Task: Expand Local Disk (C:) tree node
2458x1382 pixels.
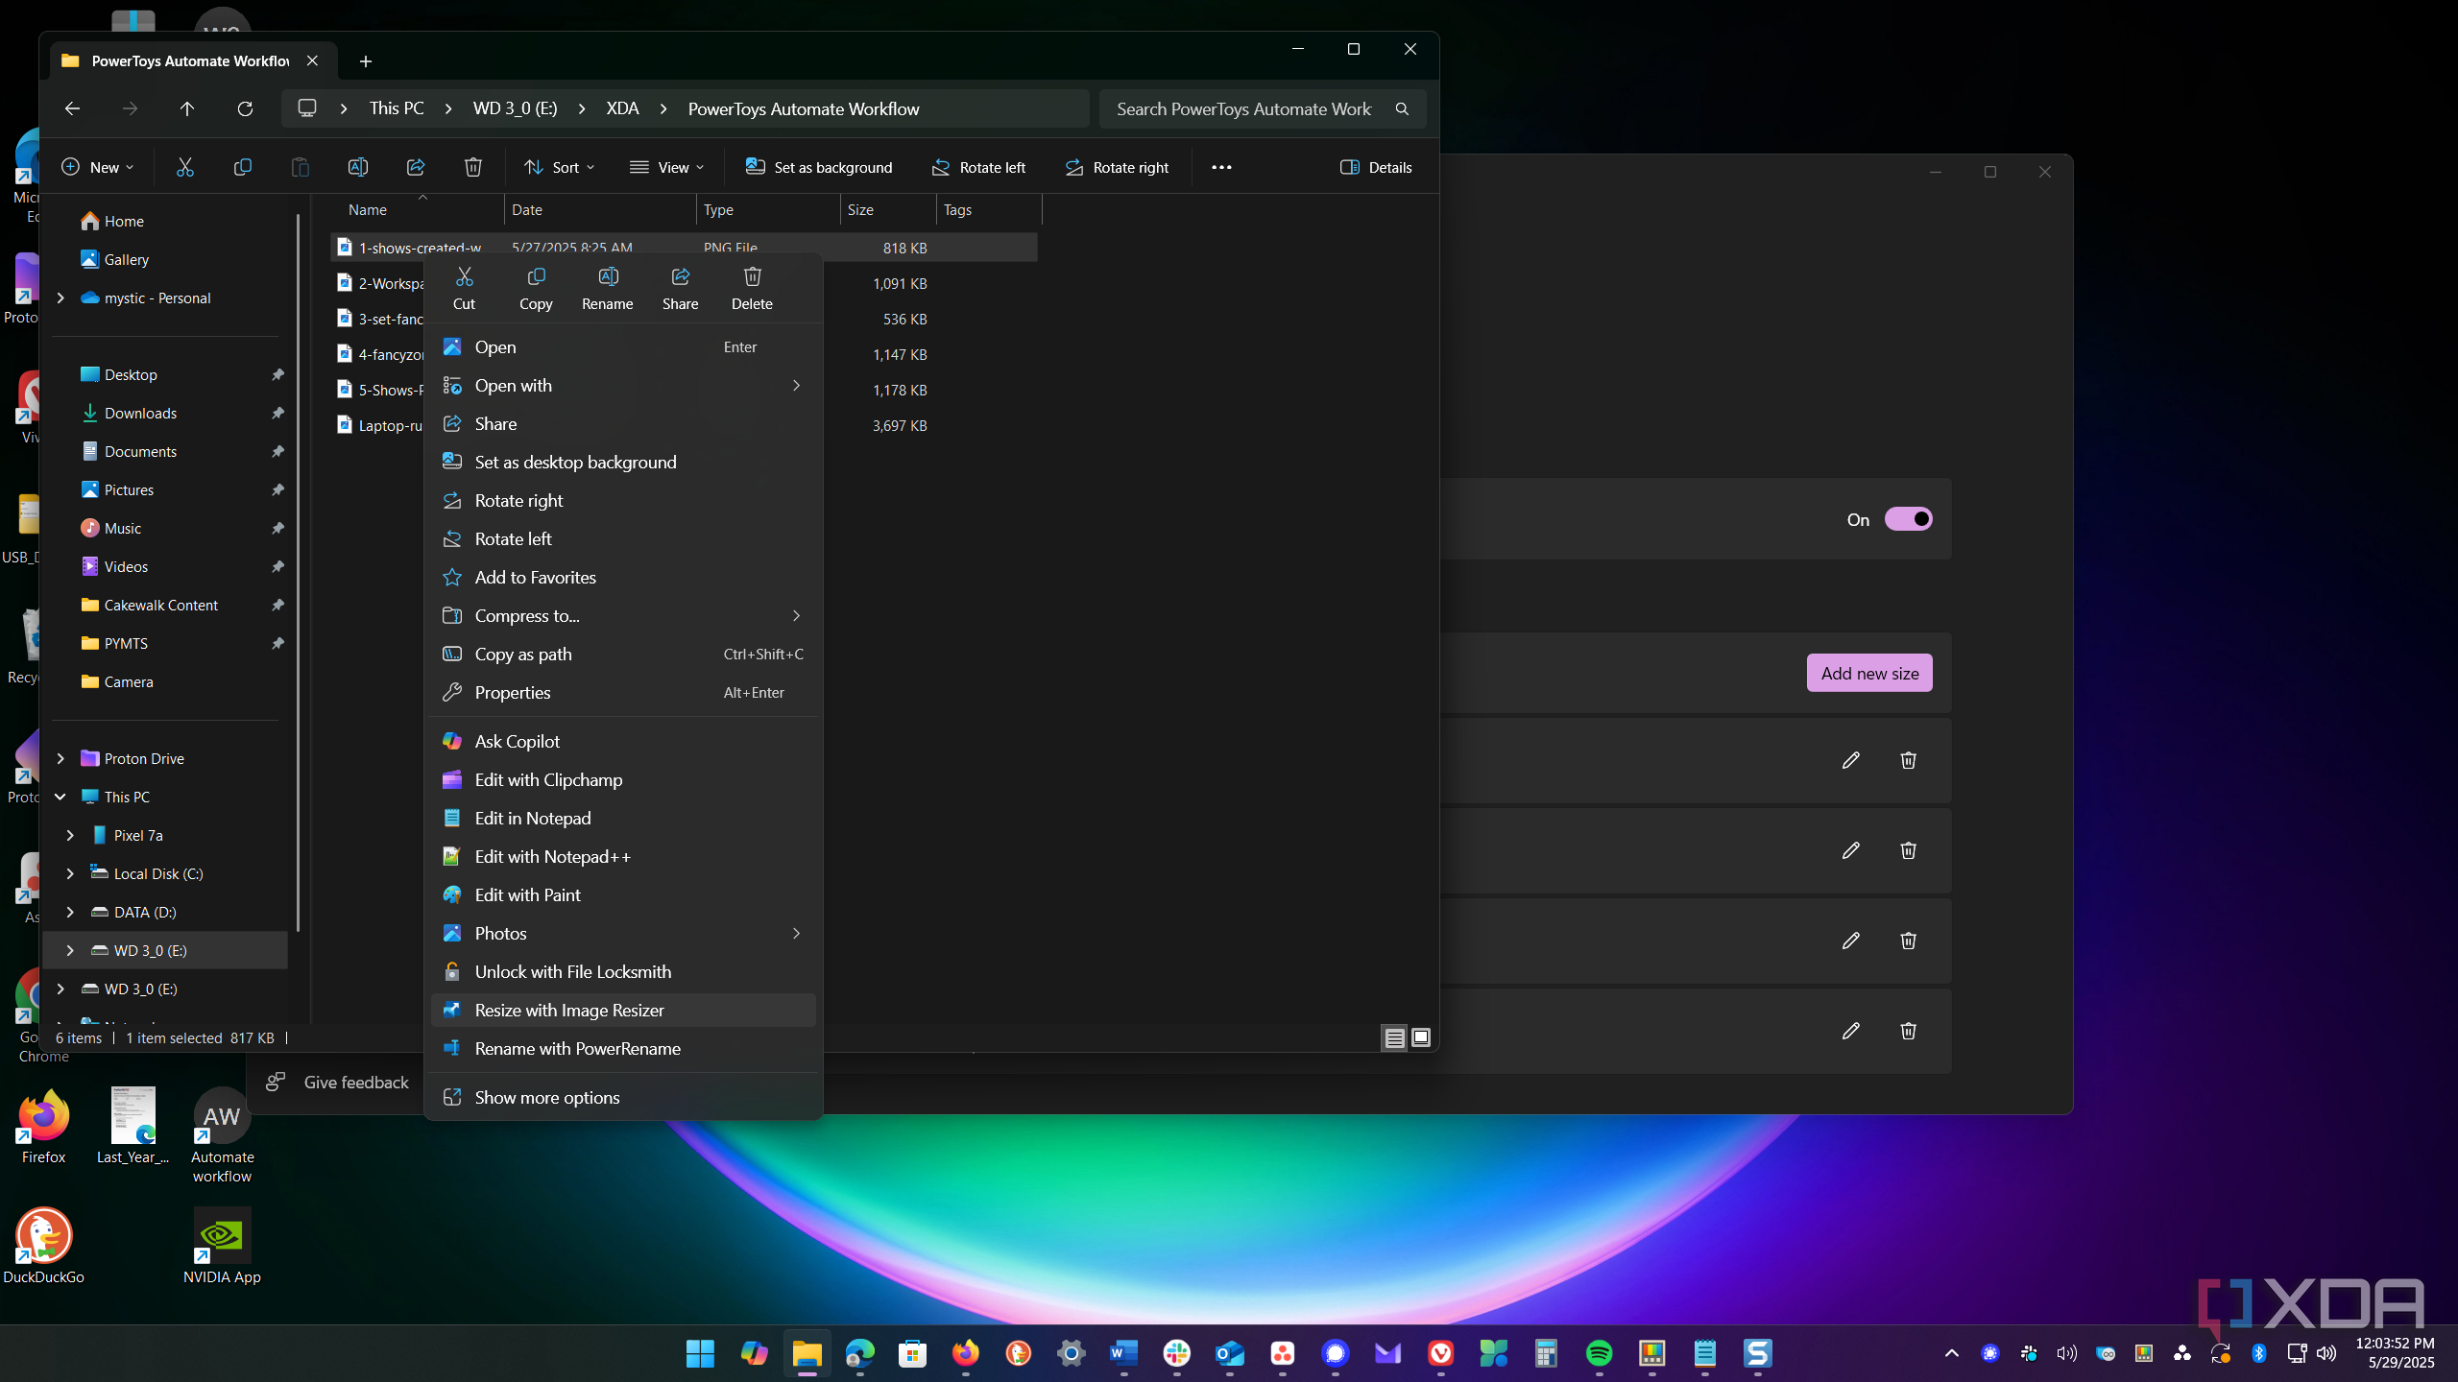Action: point(70,873)
